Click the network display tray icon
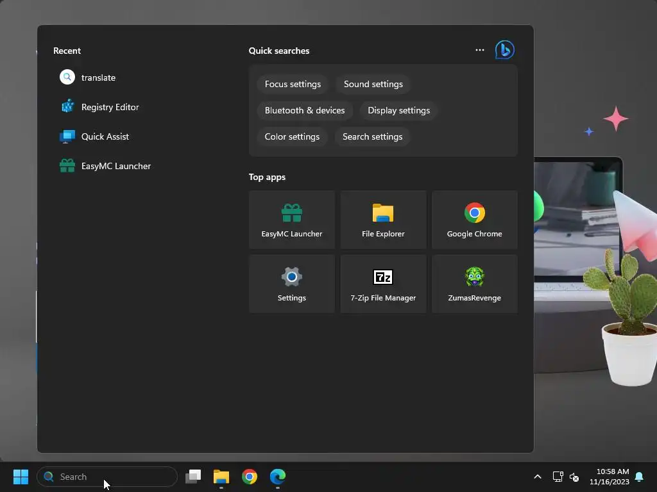The width and height of the screenshot is (657, 492). coord(558,477)
